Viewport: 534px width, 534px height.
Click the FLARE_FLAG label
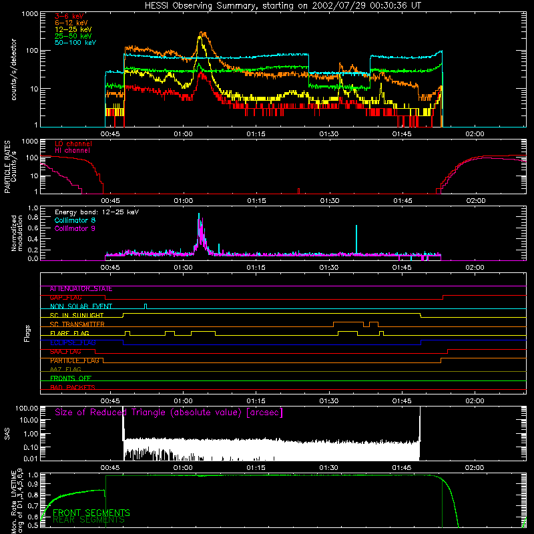(69, 333)
